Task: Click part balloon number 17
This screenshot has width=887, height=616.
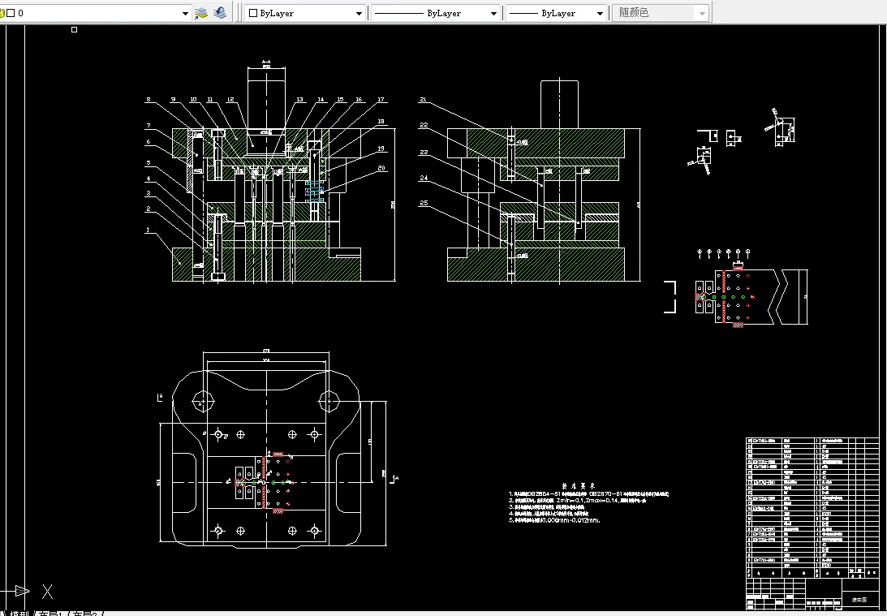Action: [381, 100]
